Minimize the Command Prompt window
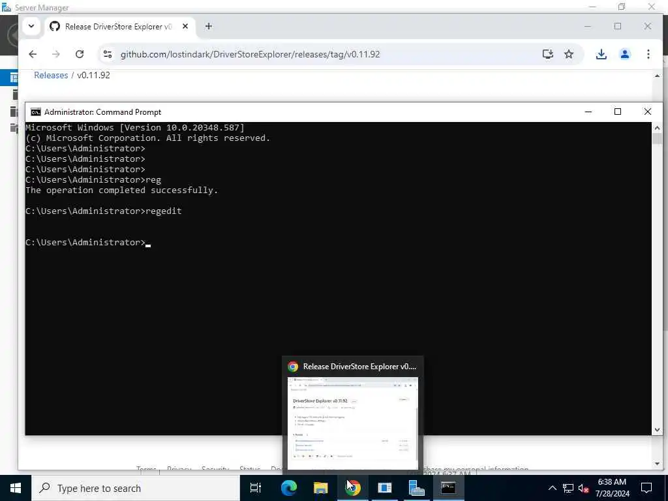Viewport: 668px width, 501px height. tap(588, 112)
